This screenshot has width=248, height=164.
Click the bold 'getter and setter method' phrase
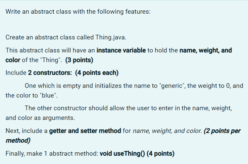pyautogui.click(x=85, y=131)
